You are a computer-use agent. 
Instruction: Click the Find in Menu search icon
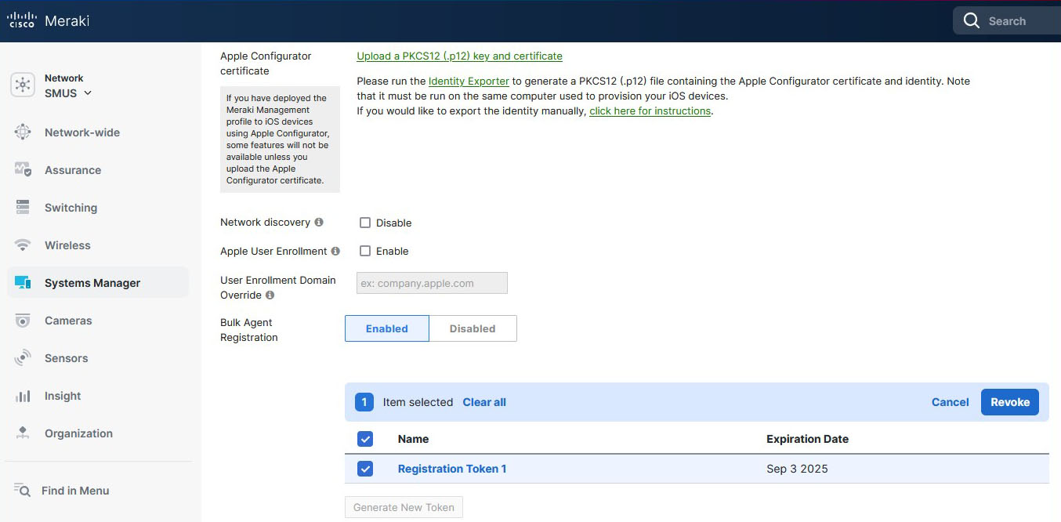(x=23, y=491)
